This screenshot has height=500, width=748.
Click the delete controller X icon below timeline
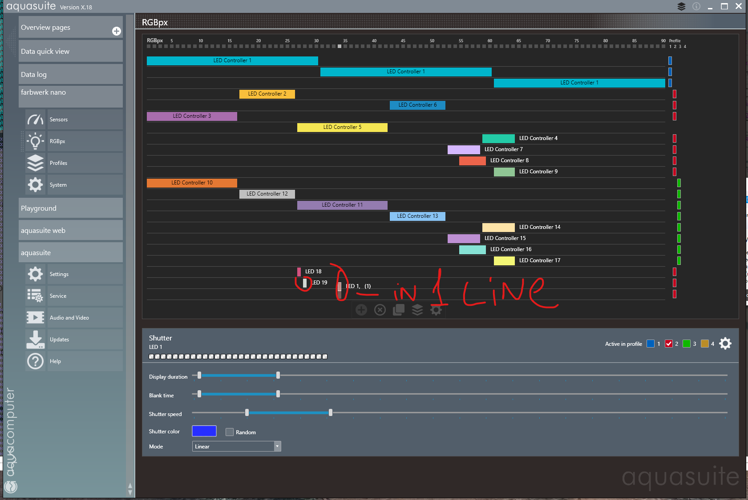click(x=380, y=310)
